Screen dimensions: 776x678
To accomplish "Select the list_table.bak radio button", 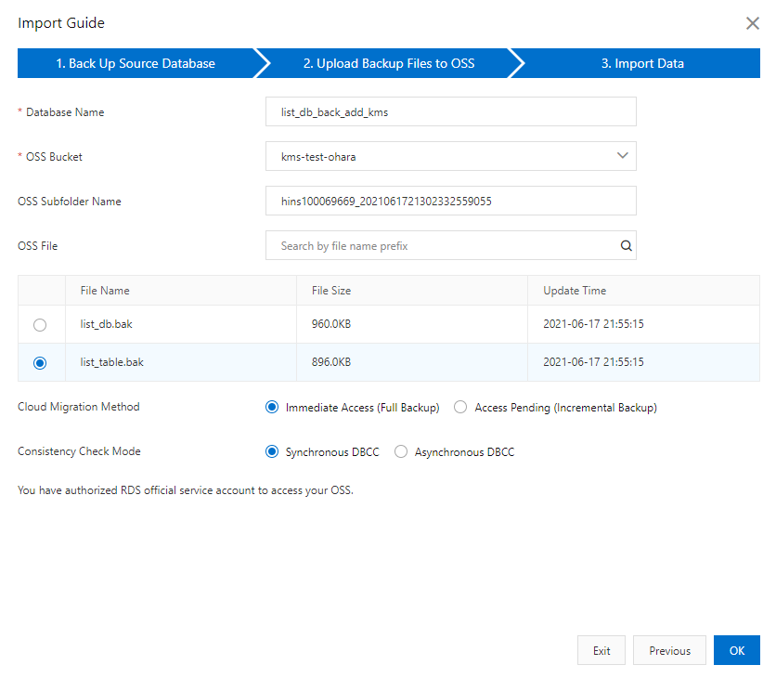I will [x=40, y=363].
